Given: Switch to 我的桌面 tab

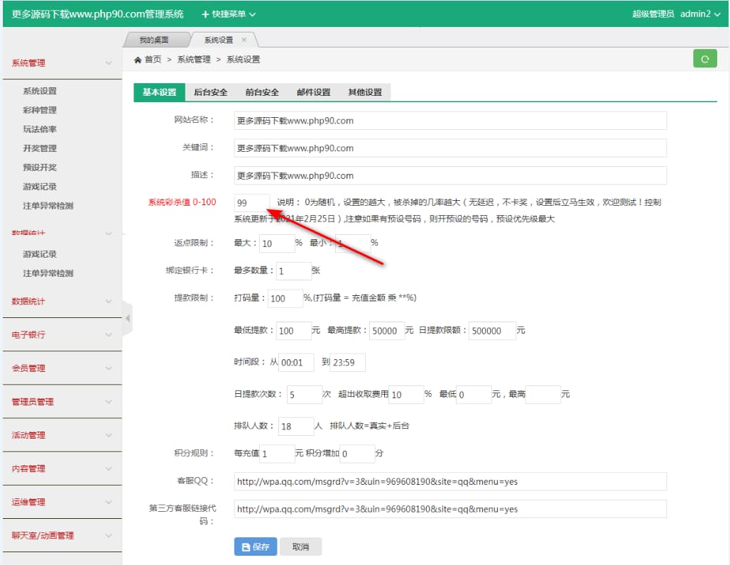Looking at the screenshot, I should pyautogui.click(x=154, y=40).
